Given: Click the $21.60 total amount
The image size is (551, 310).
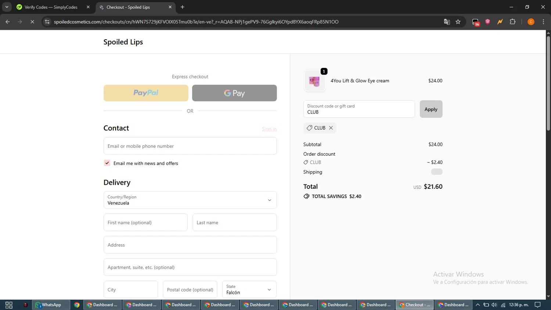Looking at the screenshot, I should (x=433, y=187).
